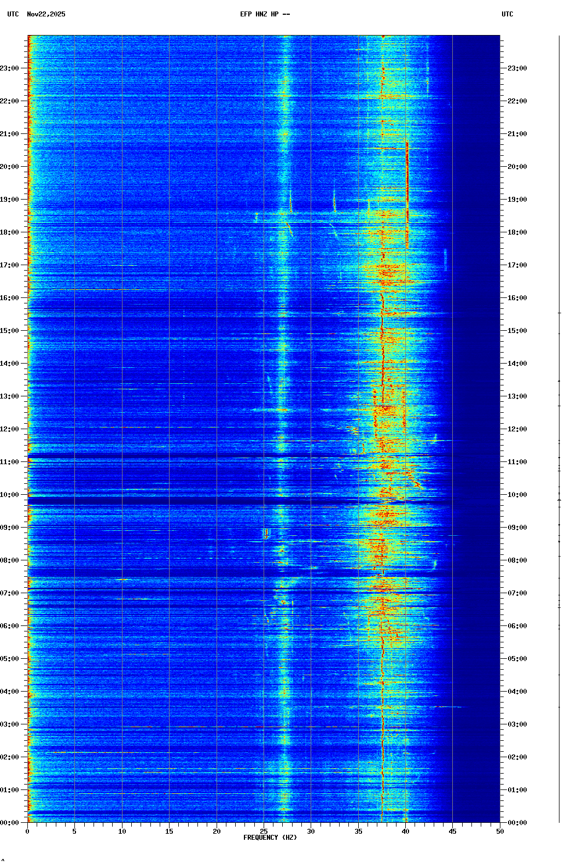Select the 10 Hz frequency tick label
The height and width of the screenshot is (866, 583).
[x=122, y=832]
